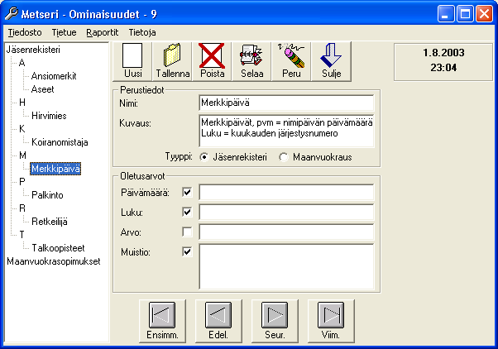Uncheck the Päivämäärä checkbox
Image resolution: width=498 pixels, height=349 pixels.
pos(187,192)
